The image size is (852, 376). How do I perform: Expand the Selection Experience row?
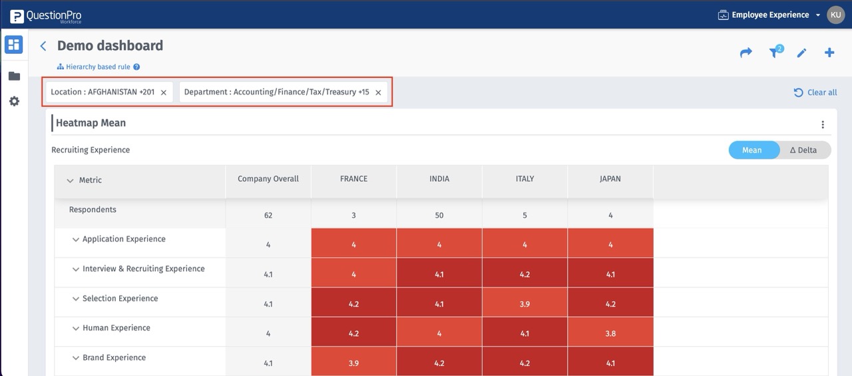(76, 299)
